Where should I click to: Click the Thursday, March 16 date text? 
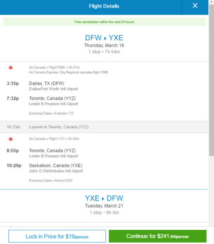(104, 45)
